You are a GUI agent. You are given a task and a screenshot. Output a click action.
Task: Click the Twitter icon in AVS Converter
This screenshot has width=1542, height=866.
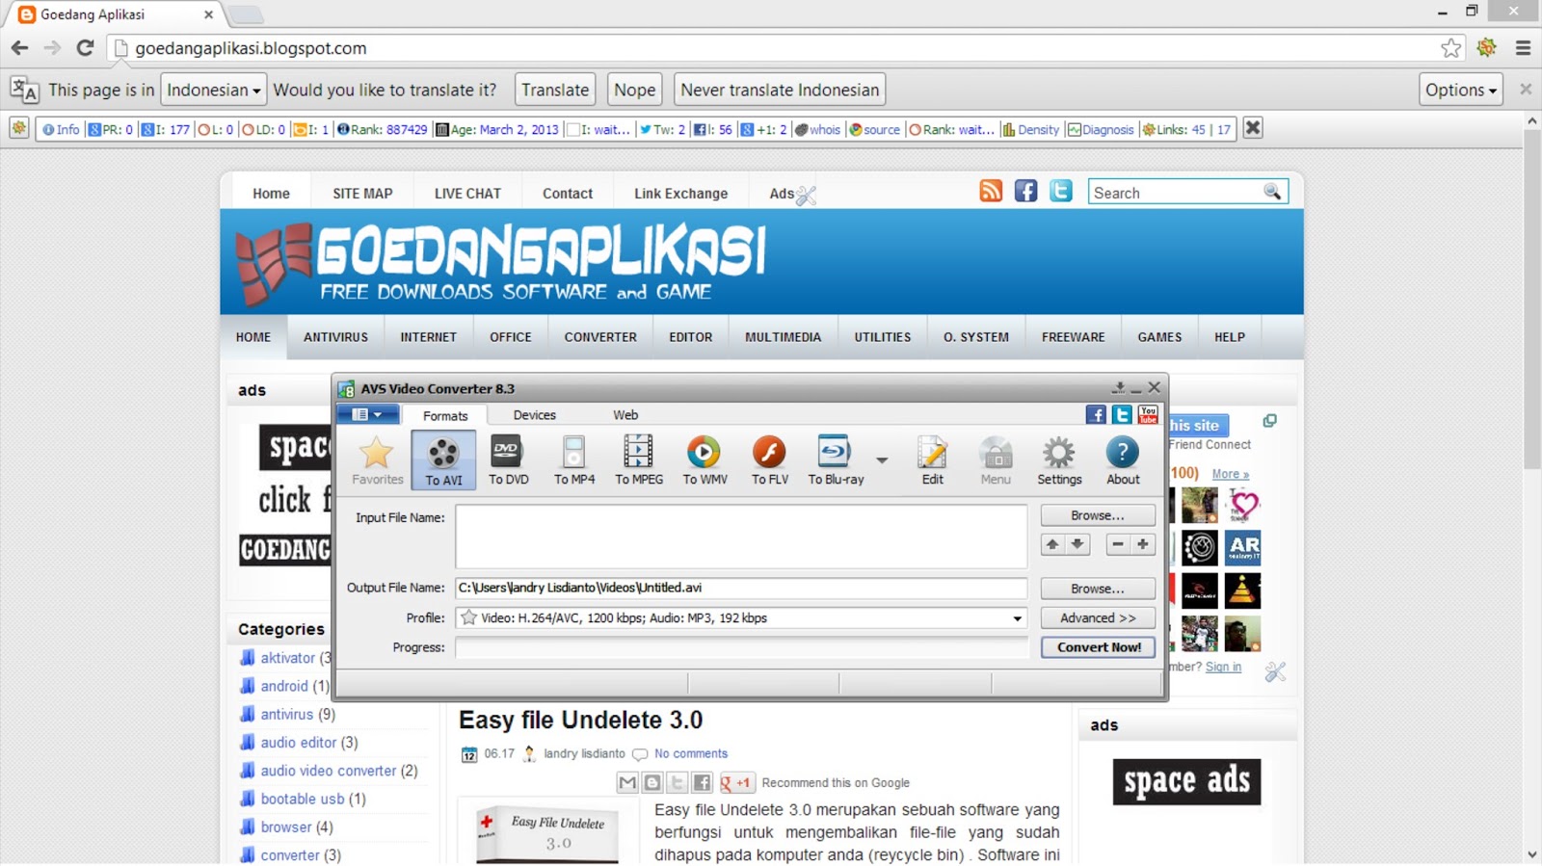point(1122,414)
